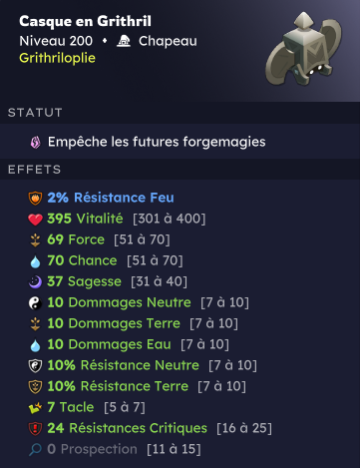The height and width of the screenshot is (468, 360).
Task: Click the Casque en Grithril helmet image
Action: point(303,49)
